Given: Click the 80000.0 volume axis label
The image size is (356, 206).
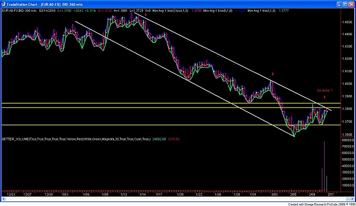Looking at the screenshot, I should [x=347, y=140].
